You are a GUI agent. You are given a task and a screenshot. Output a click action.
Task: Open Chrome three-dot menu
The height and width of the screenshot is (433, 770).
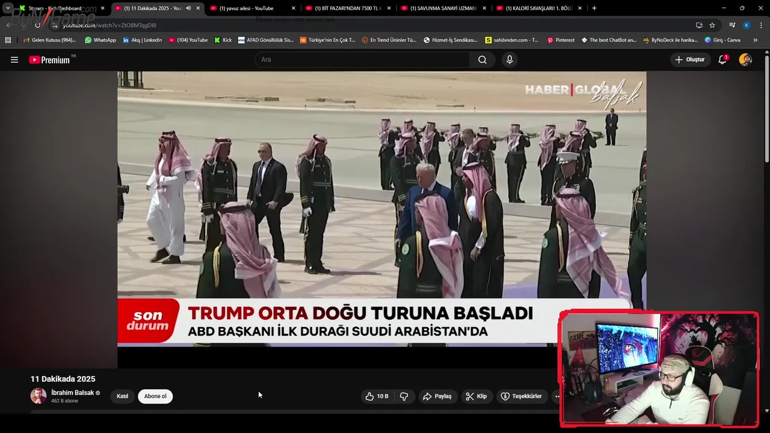click(x=762, y=25)
